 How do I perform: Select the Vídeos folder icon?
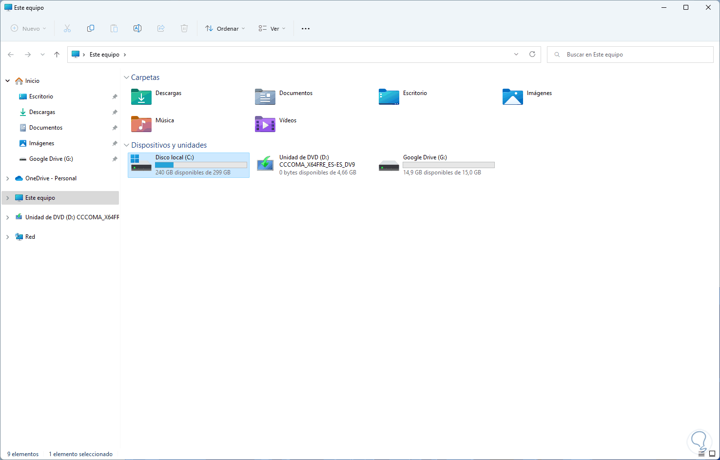(x=265, y=124)
